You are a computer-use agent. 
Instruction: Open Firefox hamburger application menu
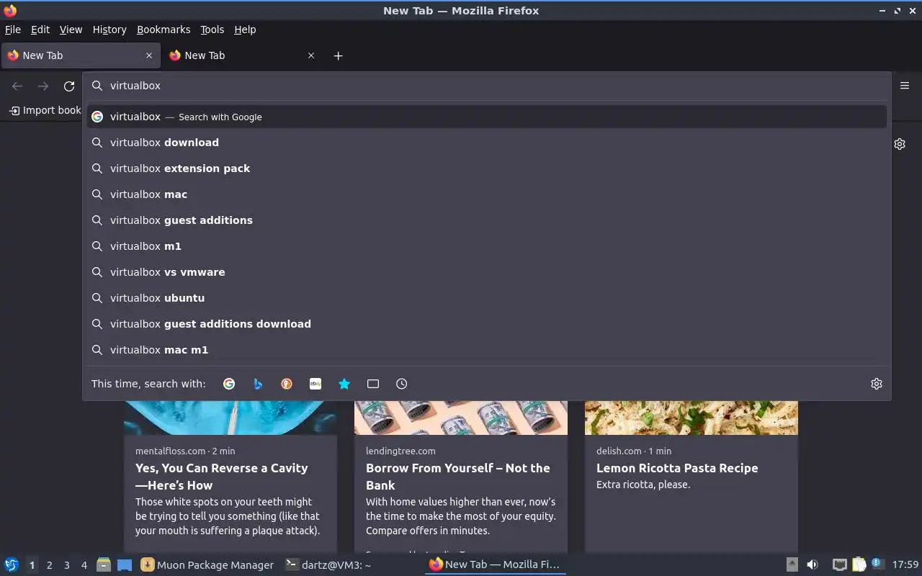coord(905,86)
